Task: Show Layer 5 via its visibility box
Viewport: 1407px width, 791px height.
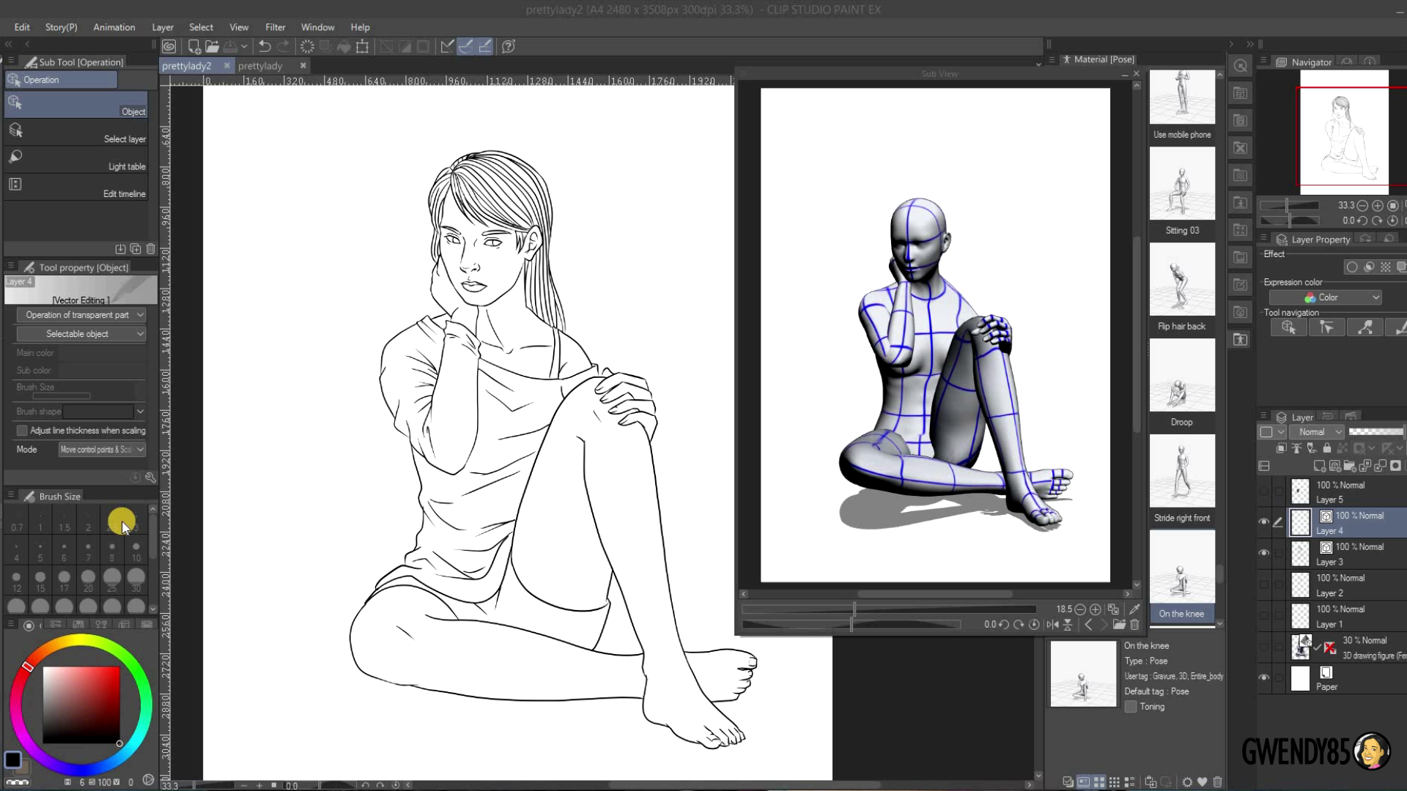Action: (x=1263, y=491)
